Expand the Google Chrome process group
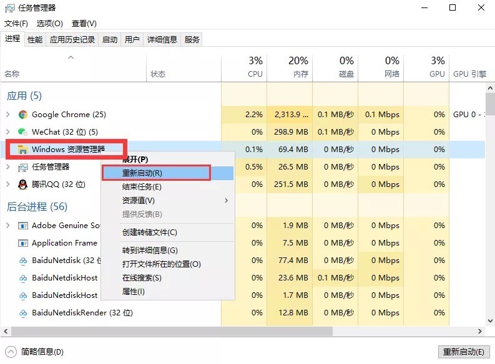Image resolution: width=495 pixels, height=364 pixels. click(x=8, y=115)
